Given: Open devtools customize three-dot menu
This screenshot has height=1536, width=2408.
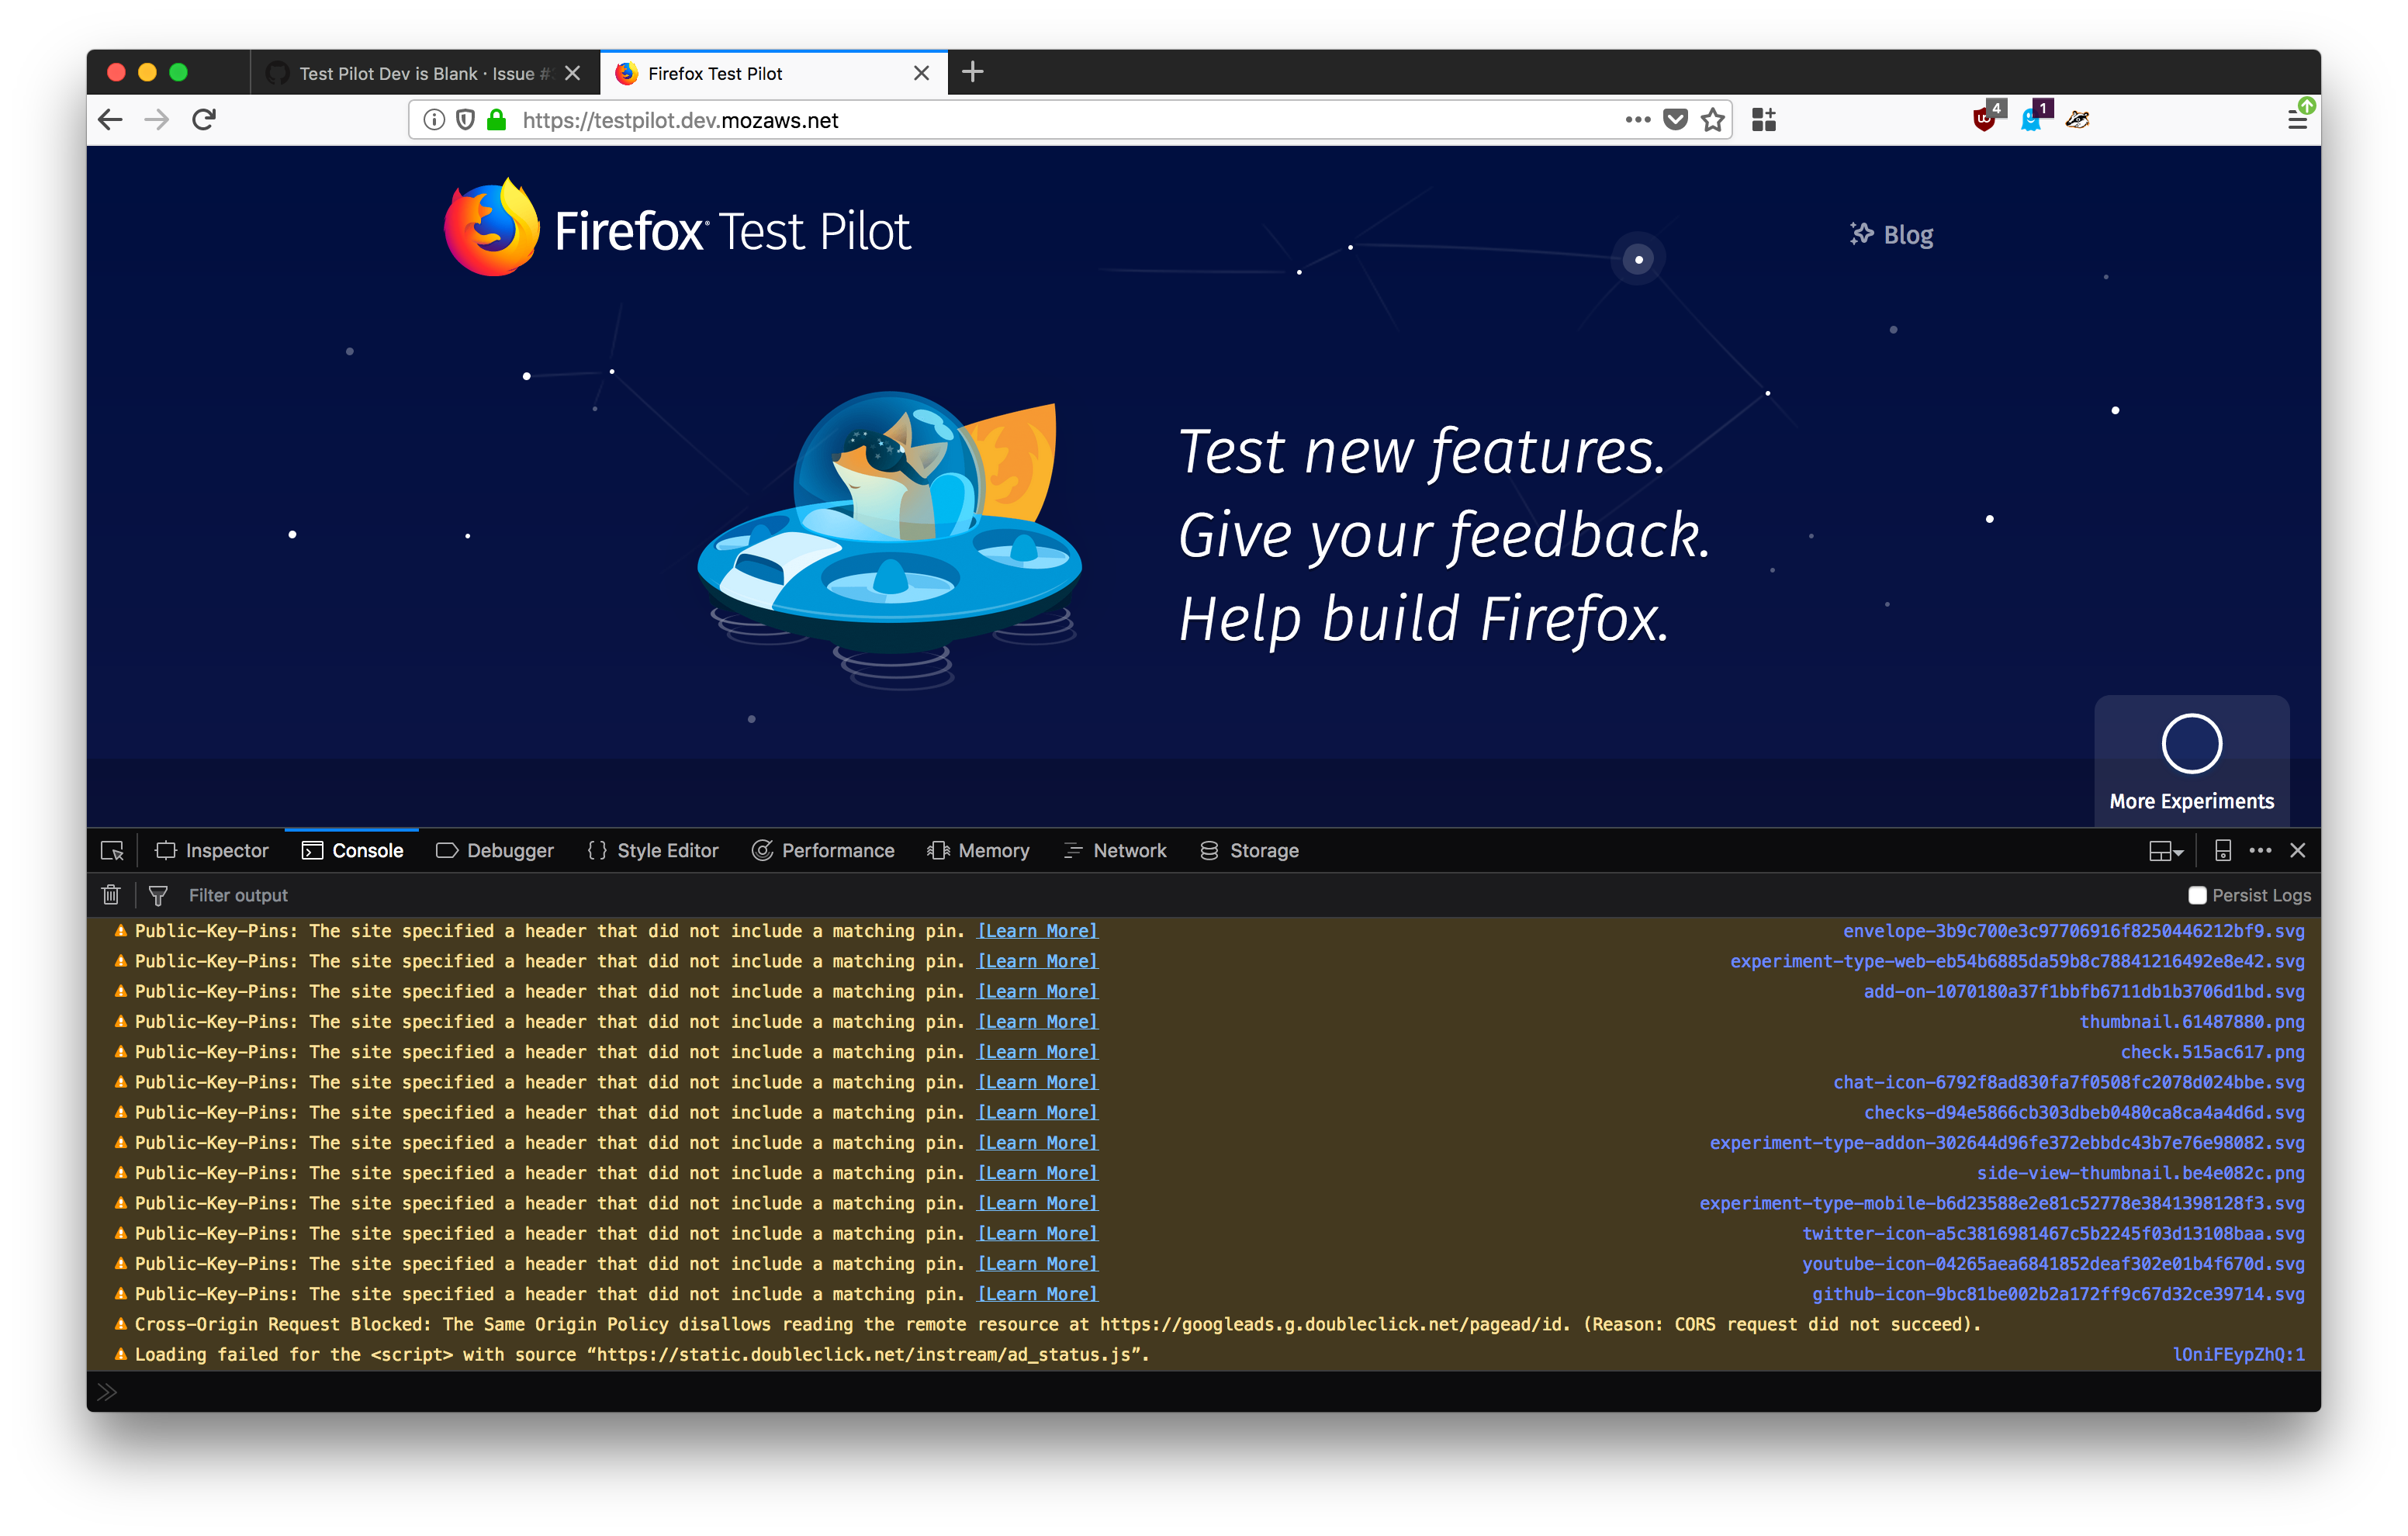Looking at the screenshot, I should tap(2260, 851).
